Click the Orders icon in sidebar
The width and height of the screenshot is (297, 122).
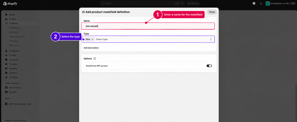[6, 19]
